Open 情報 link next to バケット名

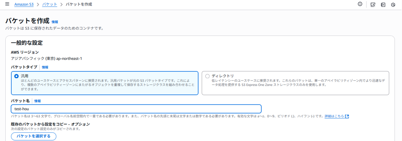(38, 101)
